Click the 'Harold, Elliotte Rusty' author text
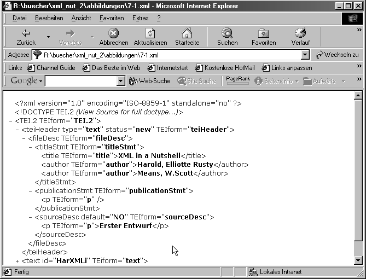The height and width of the screenshot is (279, 366). tap(175, 165)
